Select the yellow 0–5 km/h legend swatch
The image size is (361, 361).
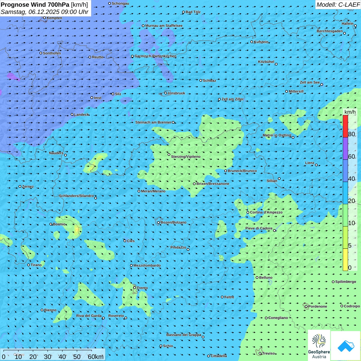[345, 260]
